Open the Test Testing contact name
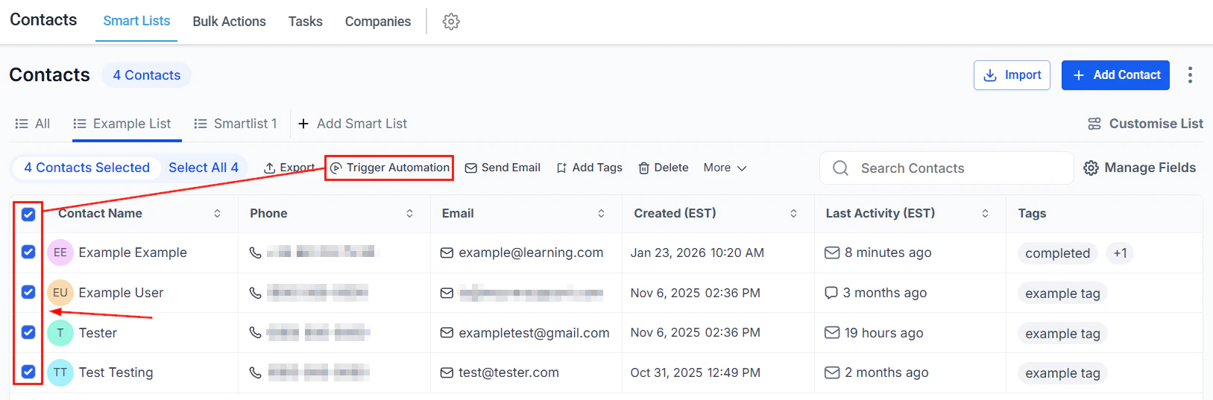This screenshot has width=1213, height=400. click(x=116, y=372)
